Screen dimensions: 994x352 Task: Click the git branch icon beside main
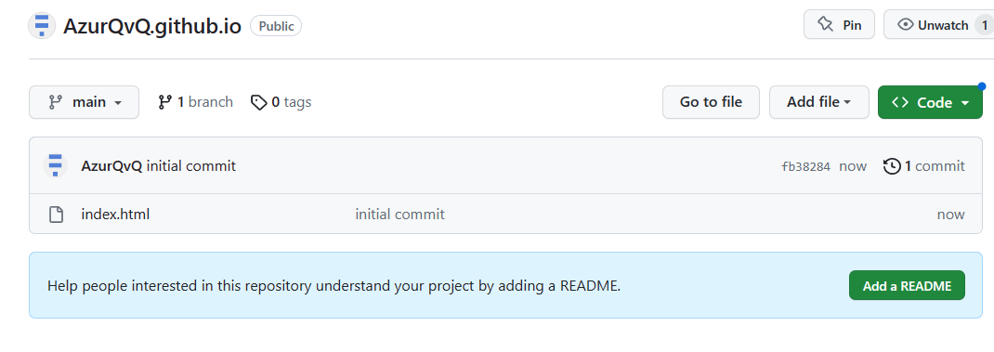pyautogui.click(x=56, y=102)
